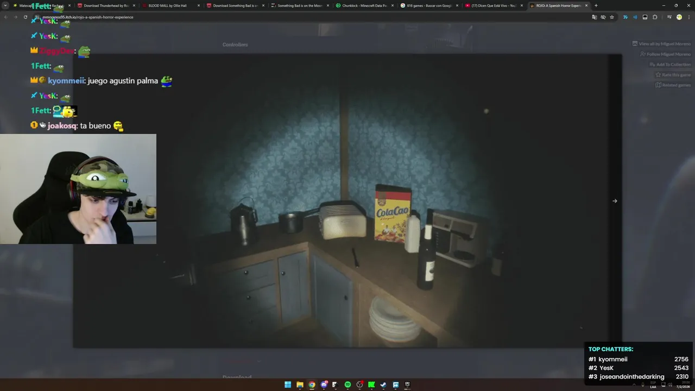
Task: Open Related games link
Action: point(673,85)
